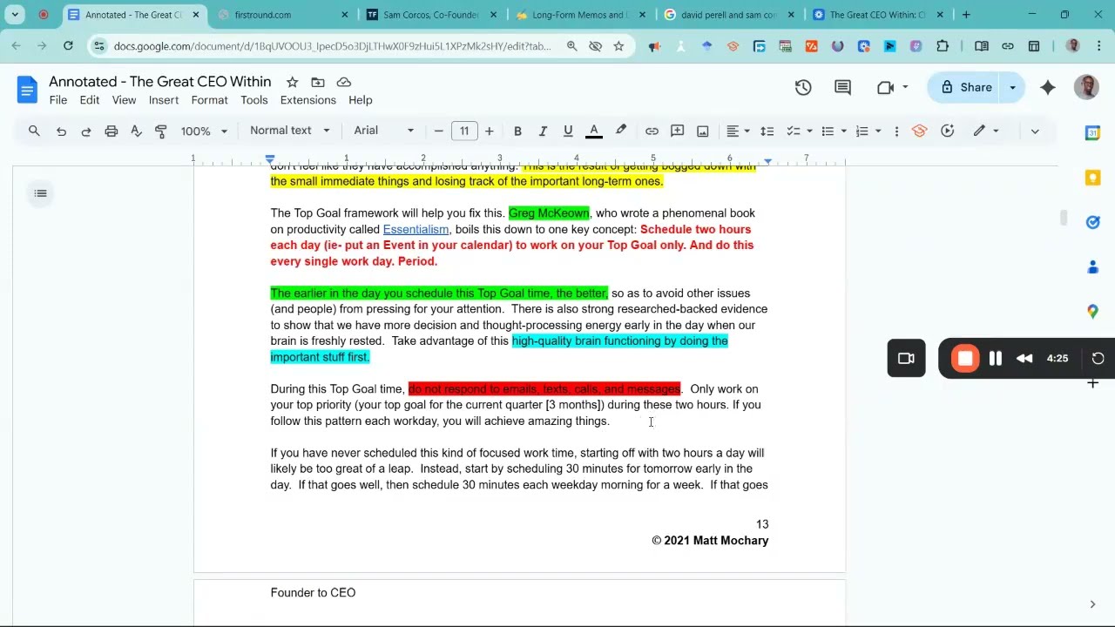Click the browser address bar URL
This screenshot has height=627, width=1115.
(333, 46)
